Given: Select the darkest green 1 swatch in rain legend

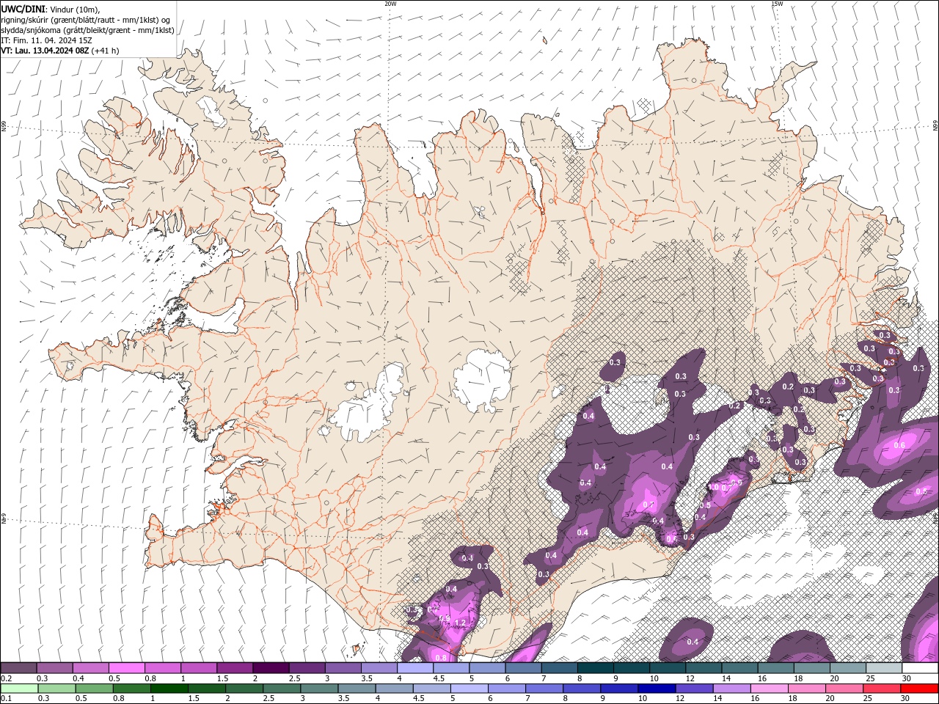Looking at the screenshot, I should point(169,689).
